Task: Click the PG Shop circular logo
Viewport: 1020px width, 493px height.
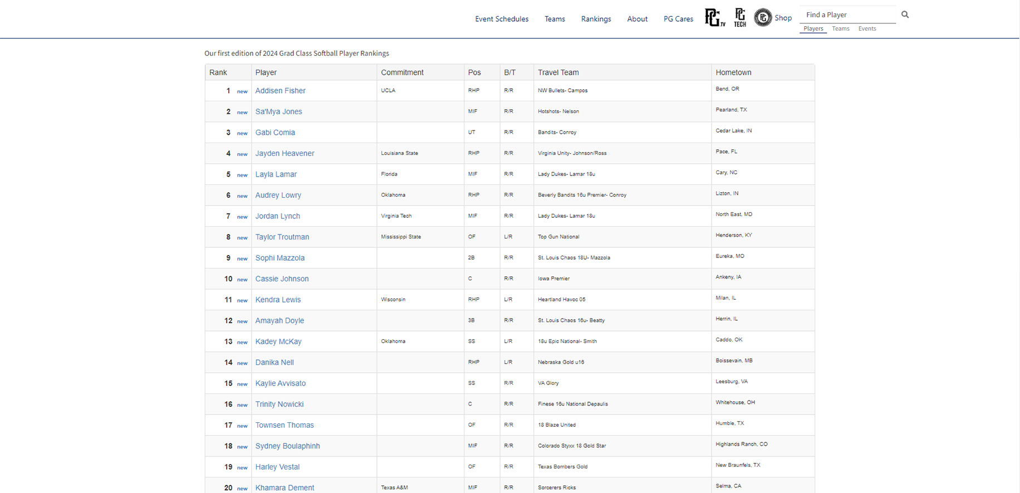Action: (x=763, y=18)
